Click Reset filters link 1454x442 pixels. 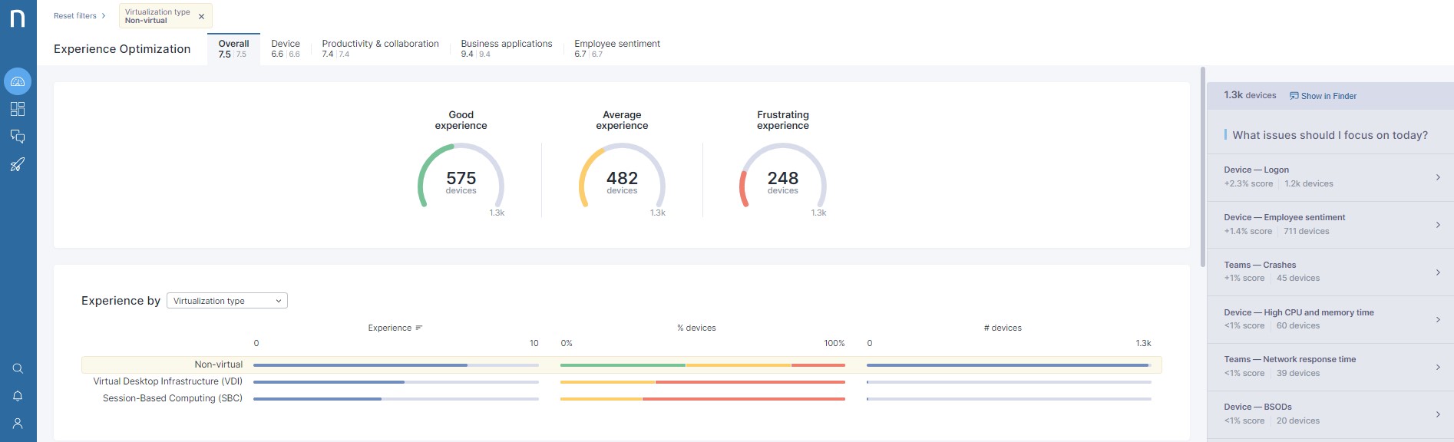point(75,16)
